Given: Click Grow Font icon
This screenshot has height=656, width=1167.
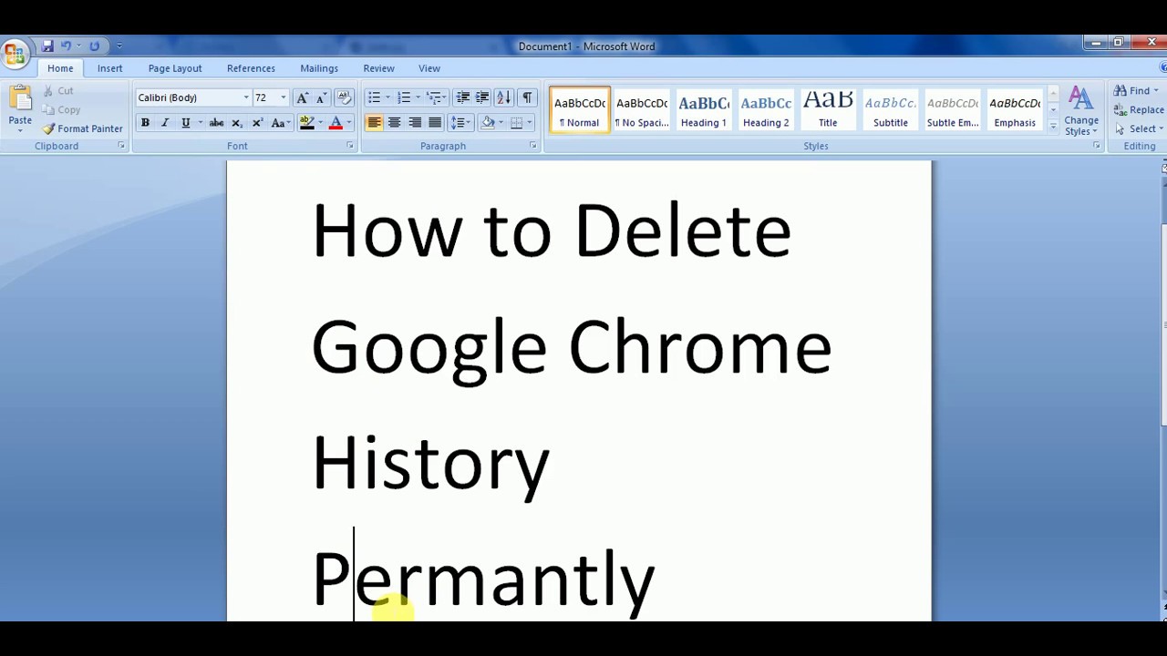Looking at the screenshot, I should [303, 97].
